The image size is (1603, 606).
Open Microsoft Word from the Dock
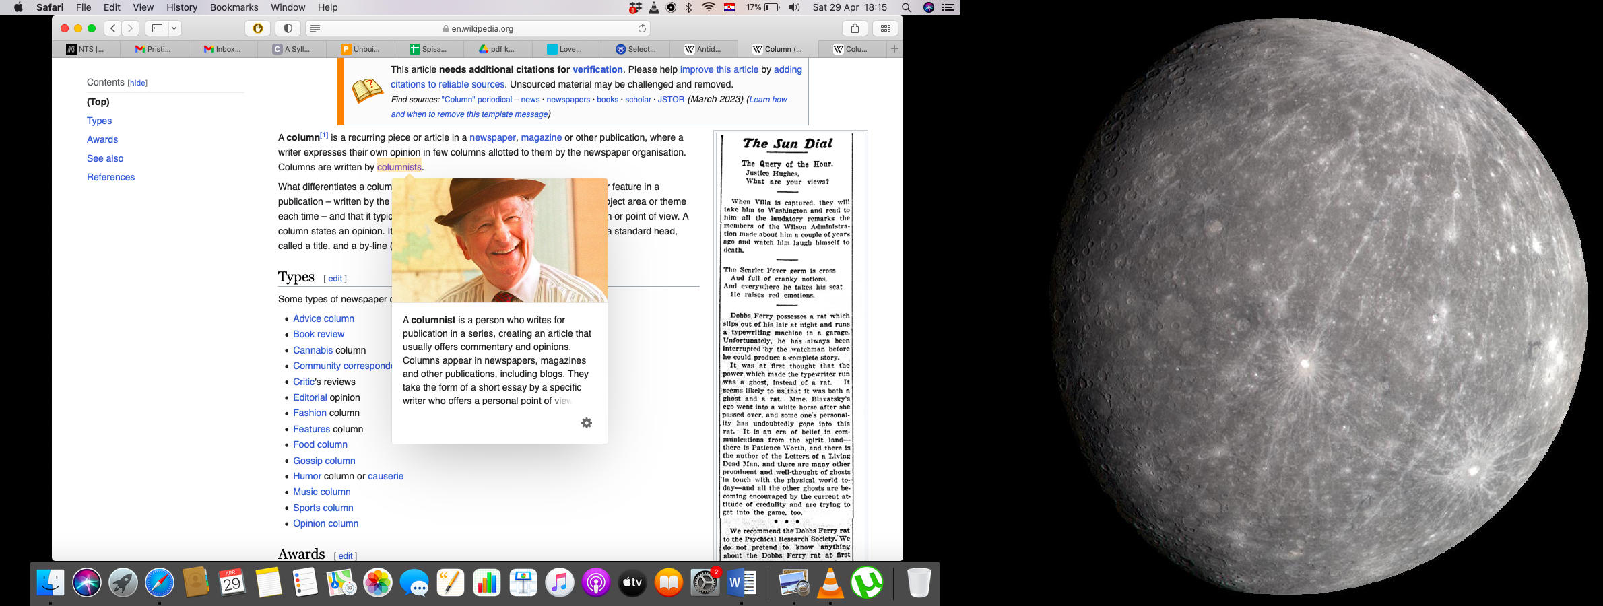pos(742,582)
